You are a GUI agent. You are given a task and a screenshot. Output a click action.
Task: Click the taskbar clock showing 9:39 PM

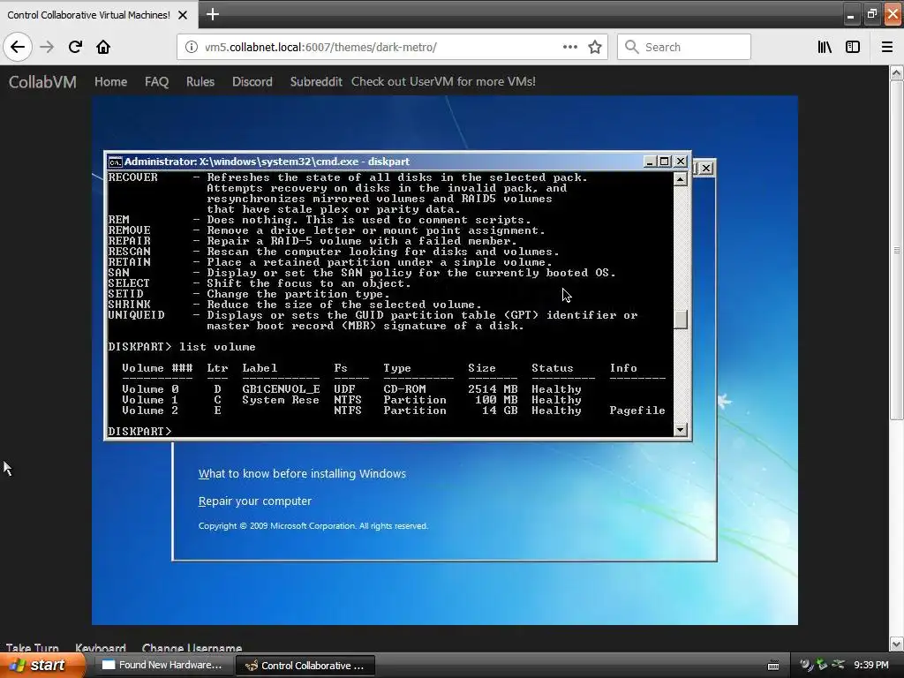pos(871,666)
